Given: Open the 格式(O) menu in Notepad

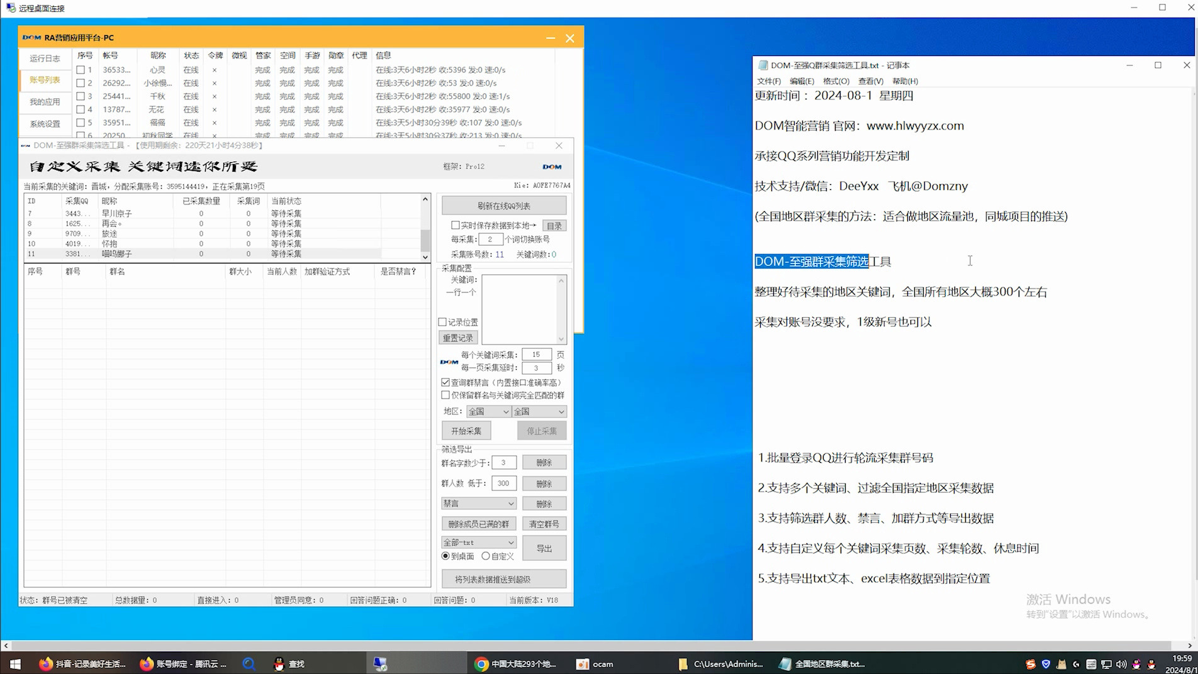Looking at the screenshot, I should (x=836, y=81).
